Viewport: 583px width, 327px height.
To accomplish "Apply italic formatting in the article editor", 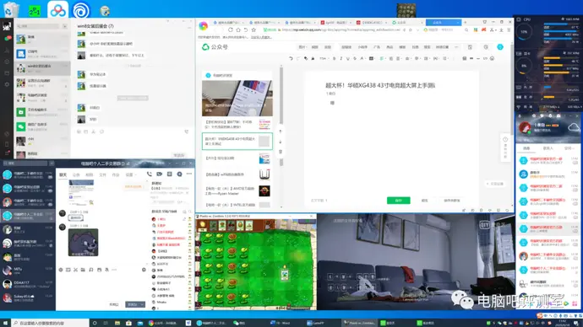I will pyautogui.click(x=341, y=59).
